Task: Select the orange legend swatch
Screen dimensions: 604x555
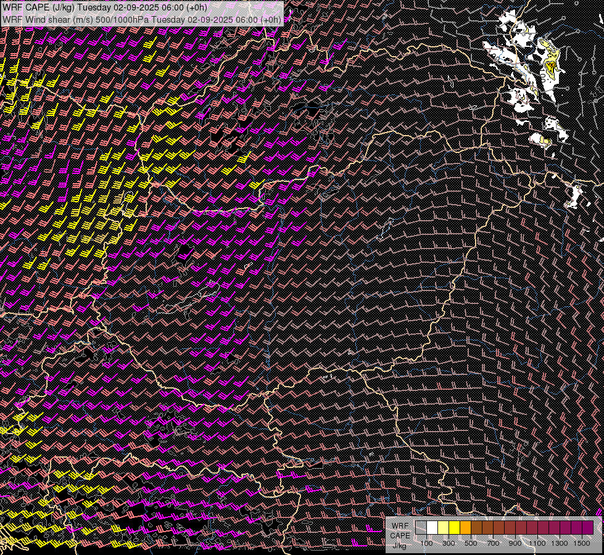Action: point(465,527)
